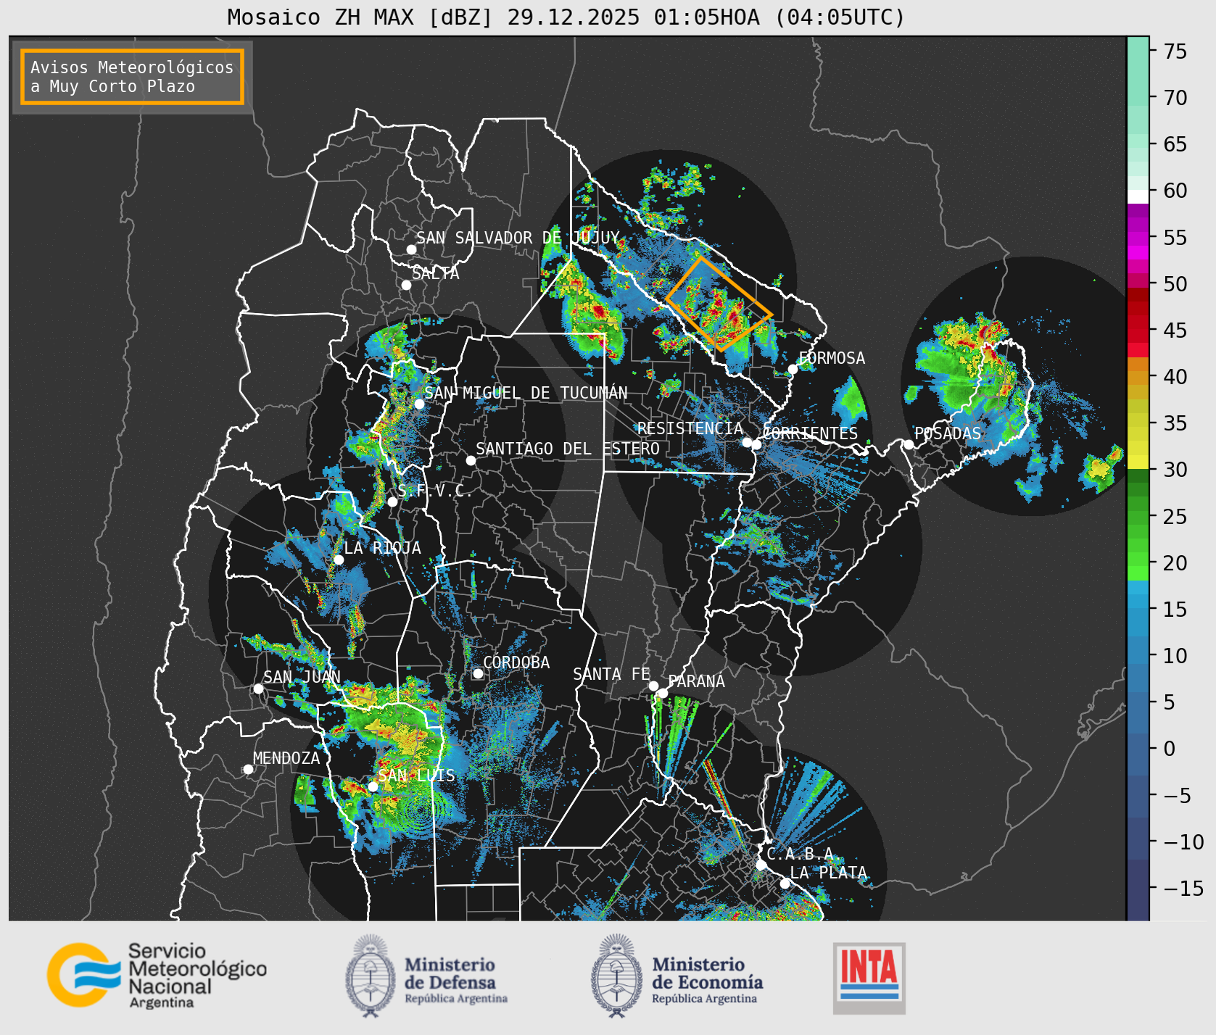Image resolution: width=1216 pixels, height=1035 pixels.
Task: Click the FORMOSA city label
Action: (832, 358)
